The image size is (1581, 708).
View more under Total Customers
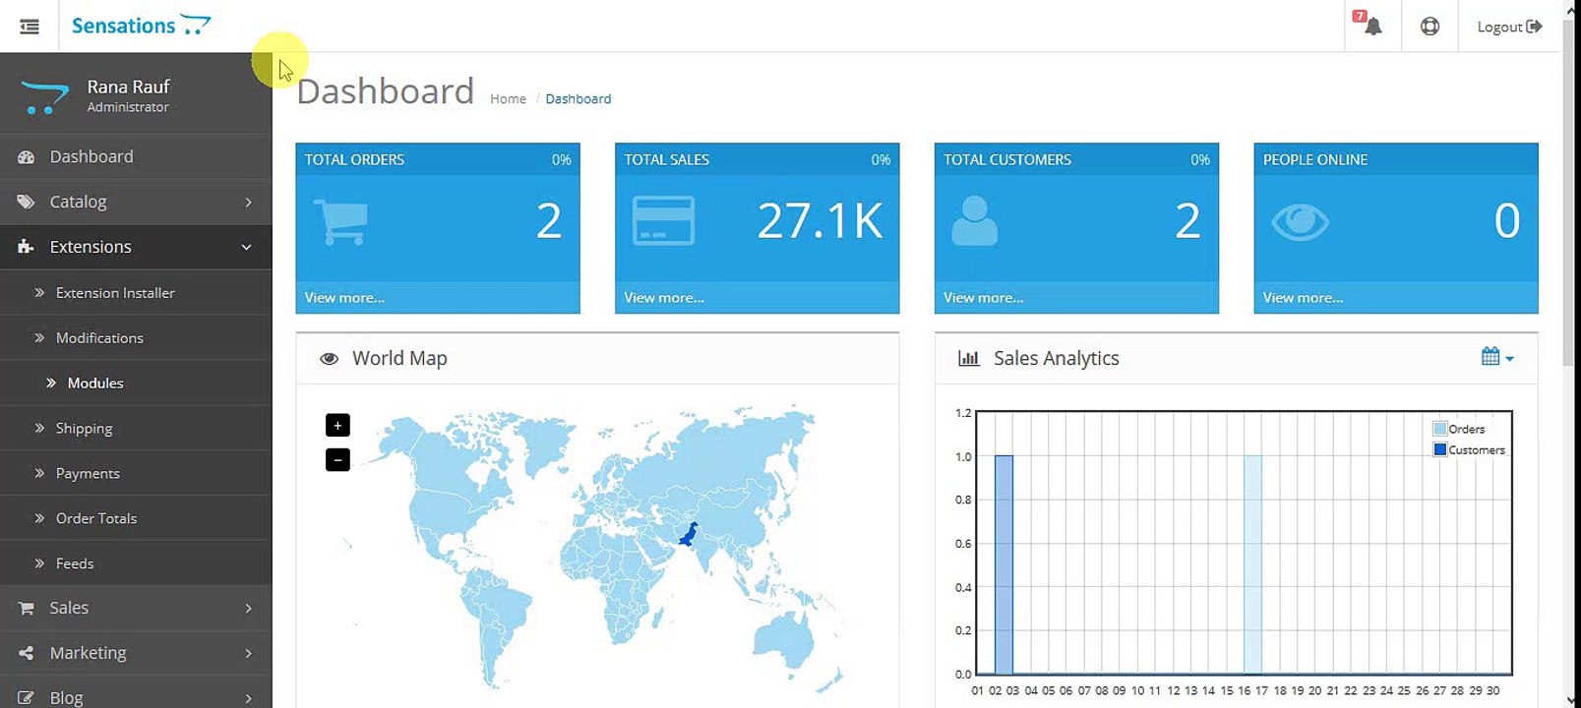[x=983, y=298]
